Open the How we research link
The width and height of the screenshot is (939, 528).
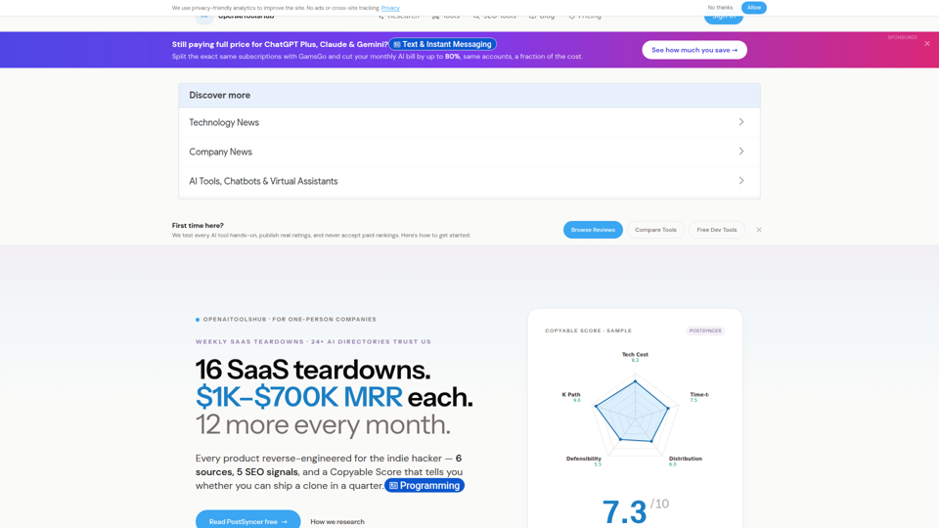337,522
